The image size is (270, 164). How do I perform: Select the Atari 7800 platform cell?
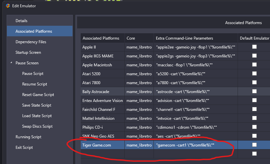click(103, 83)
